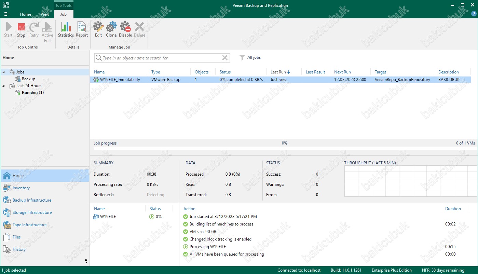Select the W19FILE_Immutability job row
This screenshot has width=478, height=274.
(x=281, y=80)
